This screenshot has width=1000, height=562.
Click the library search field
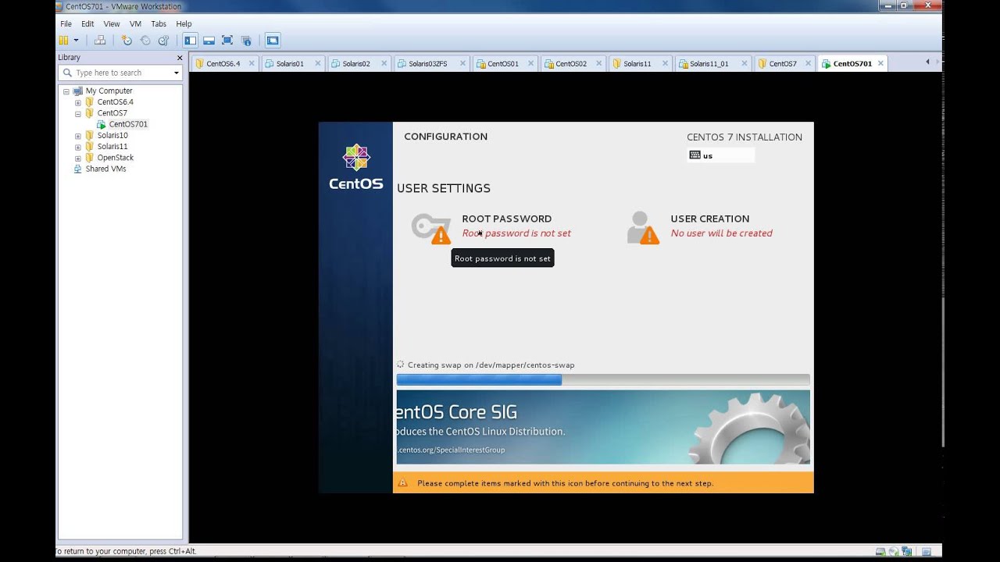[120, 73]
